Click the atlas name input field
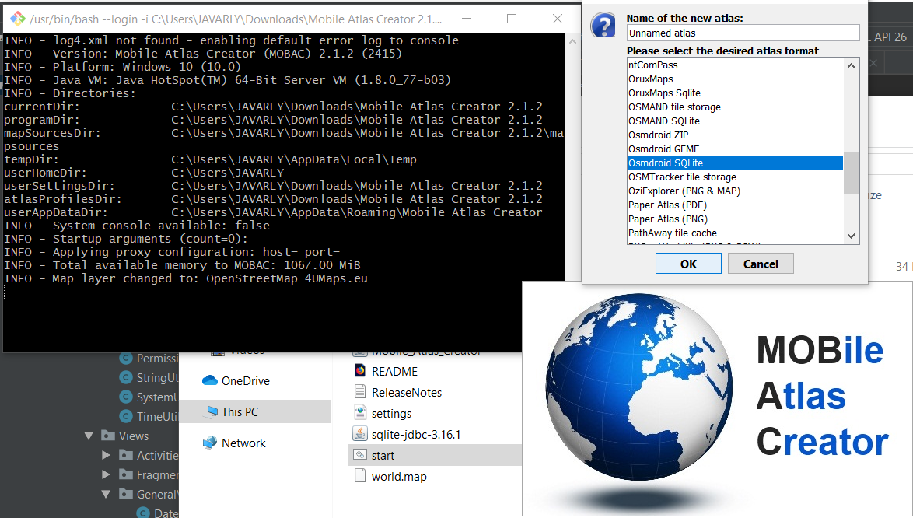 743,33
